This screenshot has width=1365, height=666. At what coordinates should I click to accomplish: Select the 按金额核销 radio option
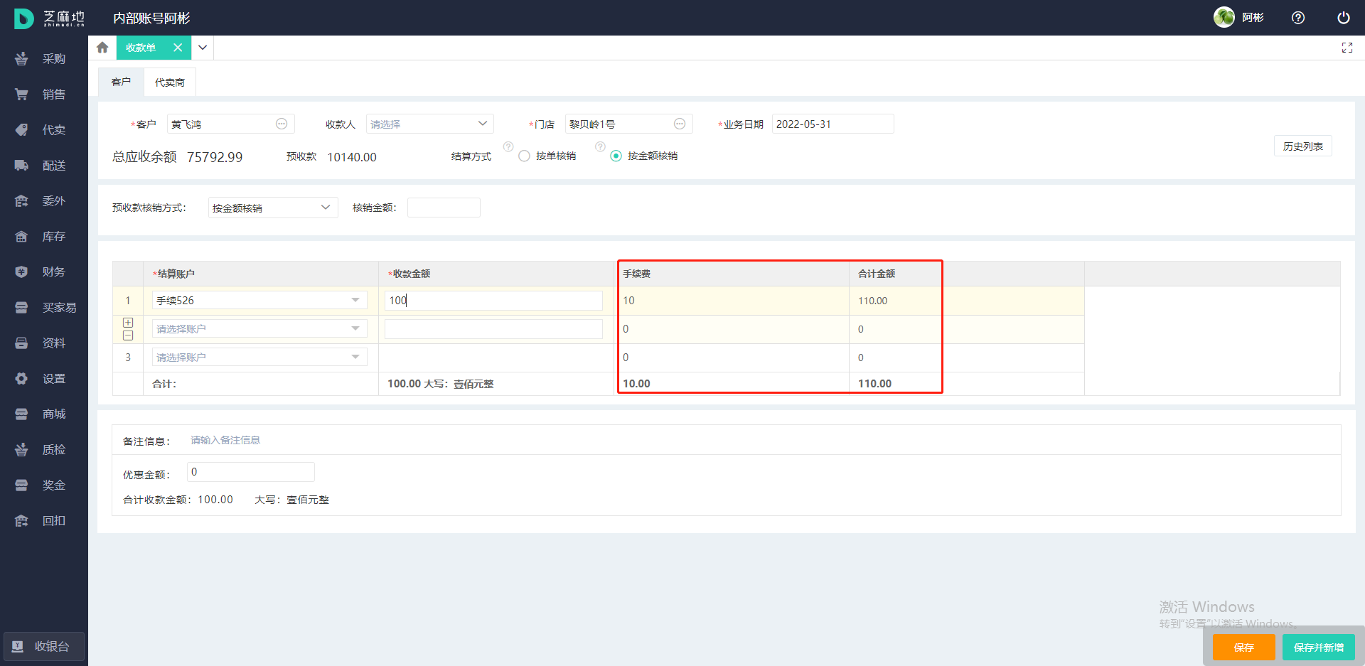[x=616, y=156]
